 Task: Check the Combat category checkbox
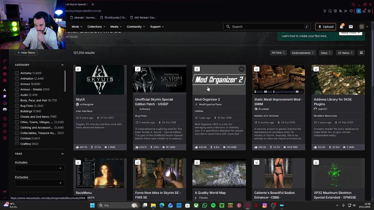[17, 139]
